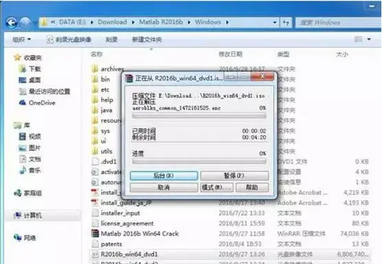The image size is (382, 264).
Task: Select R2016b_win64_dvd1 disc image icon
Action: click(95, 254)
